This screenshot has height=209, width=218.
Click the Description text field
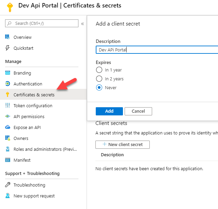point(156,50)
